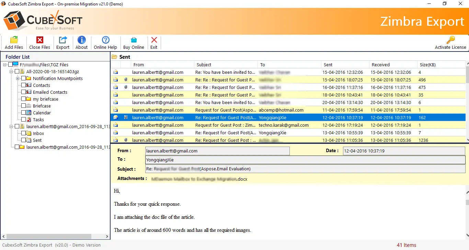Click the Close Files red X icon

[x=39, y=40]
